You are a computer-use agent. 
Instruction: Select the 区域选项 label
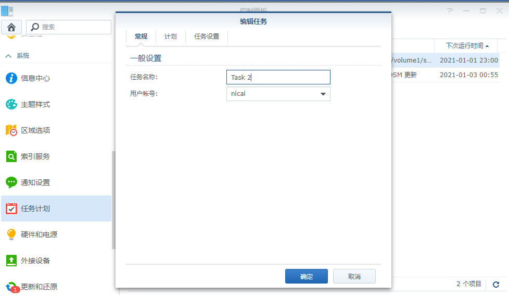35,130
